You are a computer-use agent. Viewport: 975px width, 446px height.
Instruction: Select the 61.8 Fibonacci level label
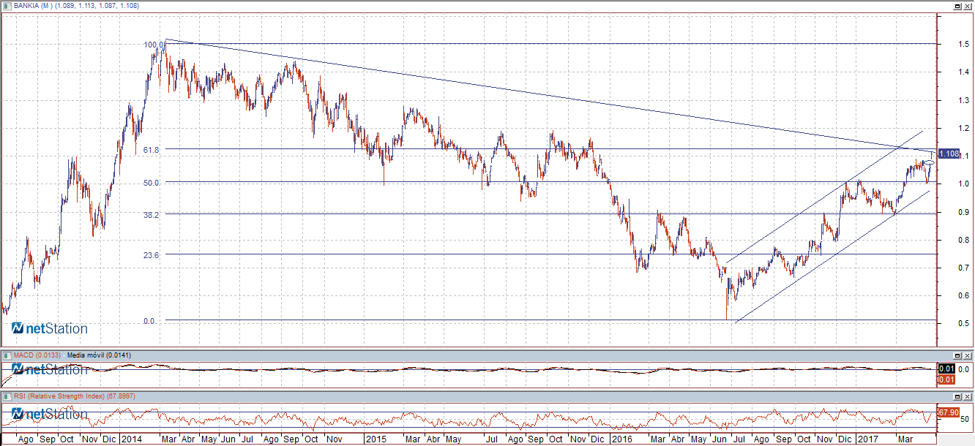point(152,149)
